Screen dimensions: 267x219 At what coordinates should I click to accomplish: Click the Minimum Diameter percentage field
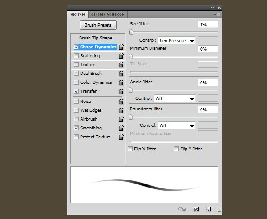[x=208, y=49]
